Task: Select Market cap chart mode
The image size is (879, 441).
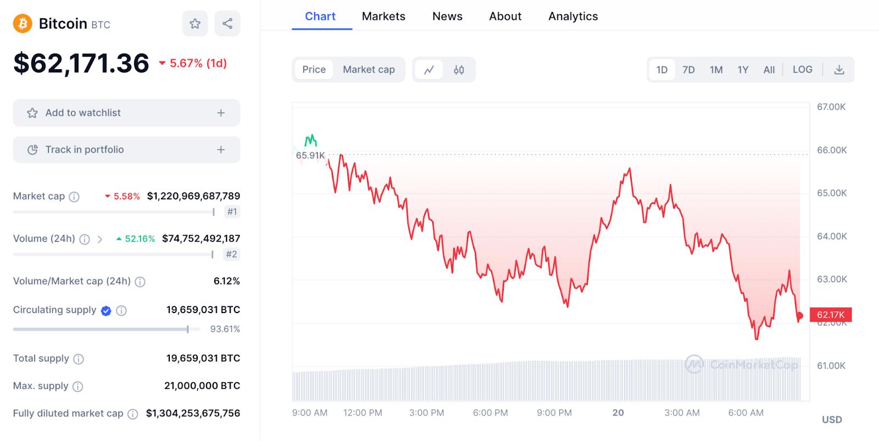Action: pyautogui.click(x=369, y=70)
